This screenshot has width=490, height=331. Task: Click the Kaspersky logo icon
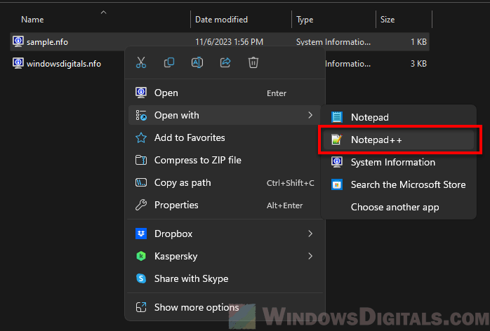pyautogui.click(x=141, y=256)
